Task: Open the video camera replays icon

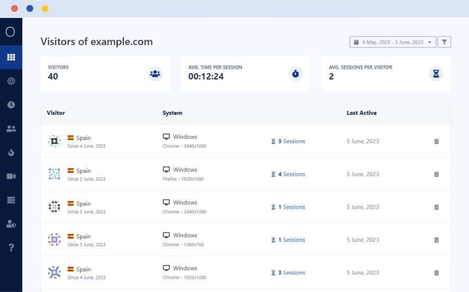Action: [11, 176]
